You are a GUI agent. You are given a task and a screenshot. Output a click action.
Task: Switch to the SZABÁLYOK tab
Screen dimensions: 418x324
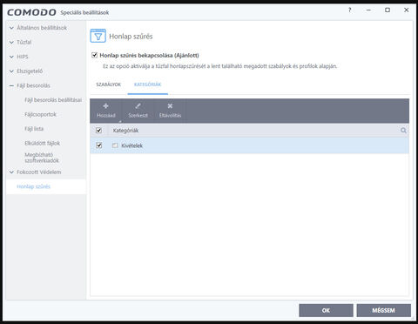point(109,84)
